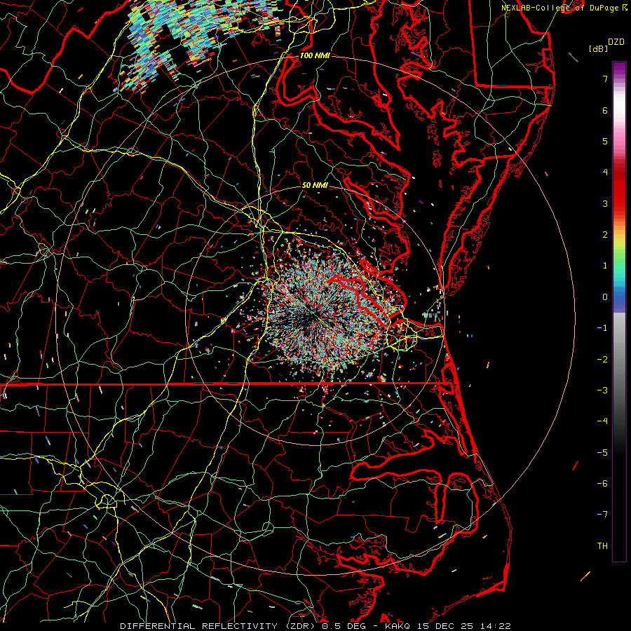The image size is (631, 631).
Task: Click the "50 NMI" range ring label
Action: tap(315, 185)
